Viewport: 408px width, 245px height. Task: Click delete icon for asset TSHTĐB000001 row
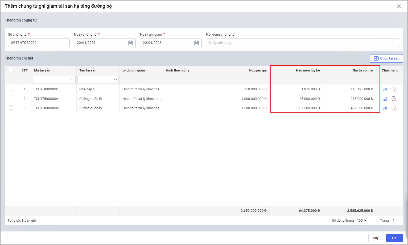pyautogui.click(x=394, y=89)
